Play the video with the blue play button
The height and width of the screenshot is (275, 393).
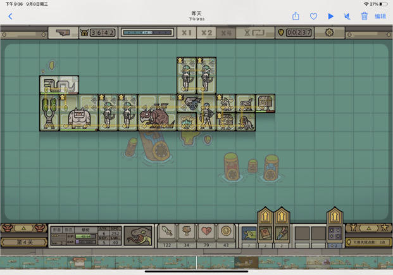click(x=331, y=16)
